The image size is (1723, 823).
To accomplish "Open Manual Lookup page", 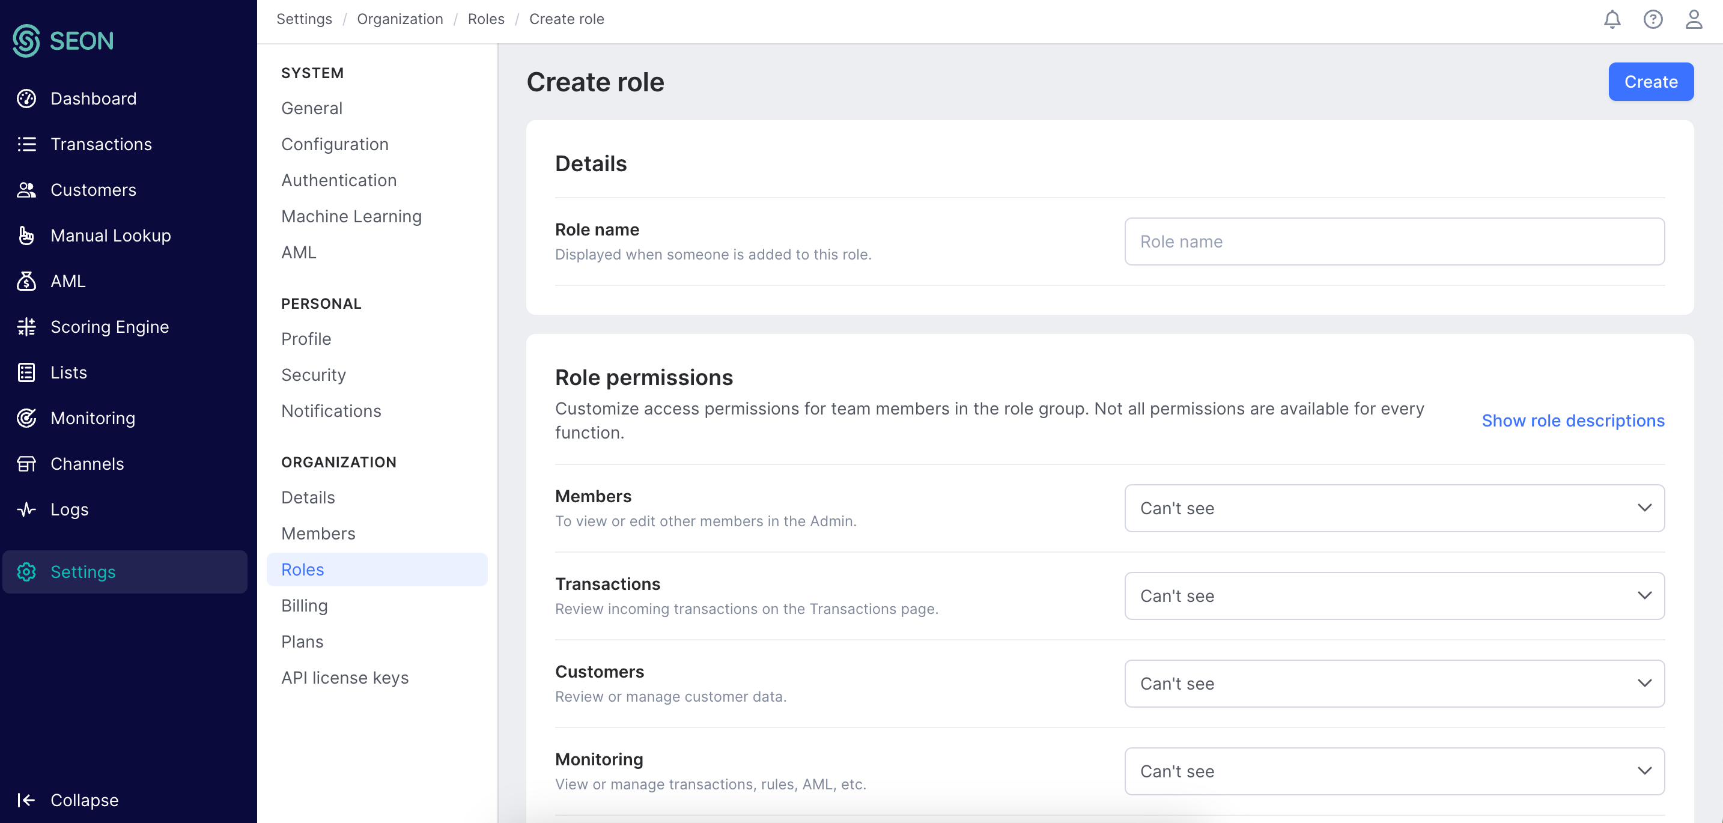I will click(x=111, y=235).
